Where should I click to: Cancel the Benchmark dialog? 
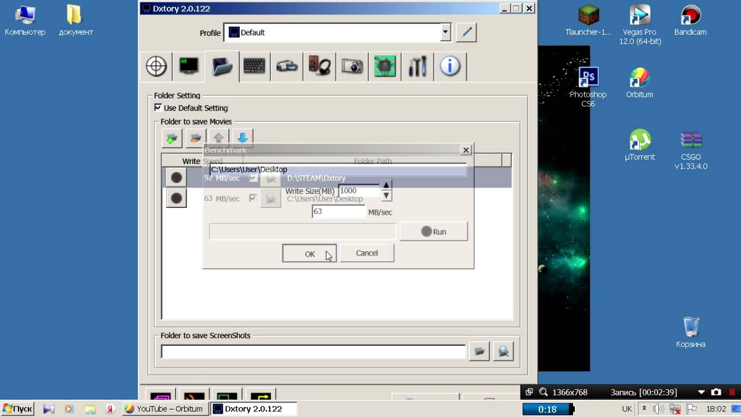367,253
